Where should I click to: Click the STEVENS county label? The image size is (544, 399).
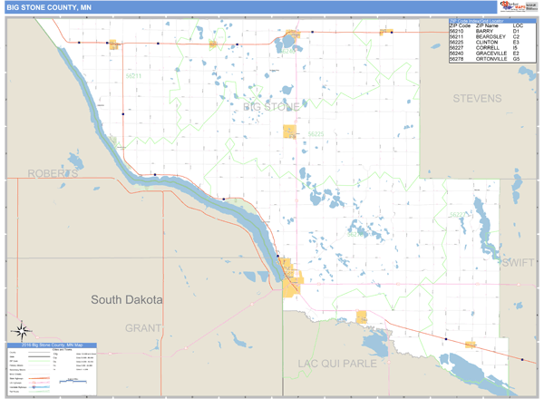(x=477, y=98)
